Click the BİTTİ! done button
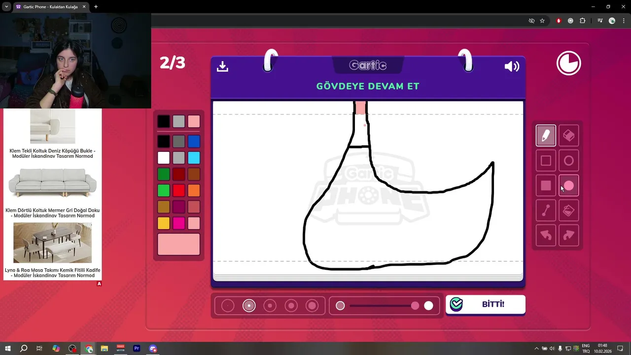 coord(486,304)
